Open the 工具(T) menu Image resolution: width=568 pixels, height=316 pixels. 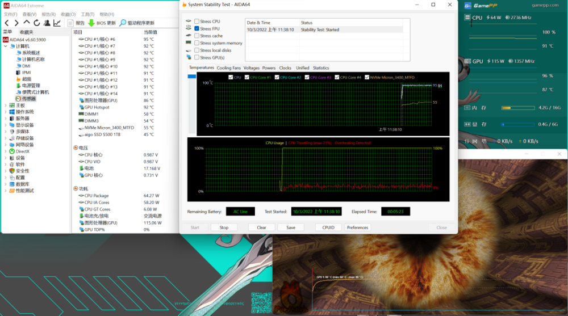click(x=87, y=15)
